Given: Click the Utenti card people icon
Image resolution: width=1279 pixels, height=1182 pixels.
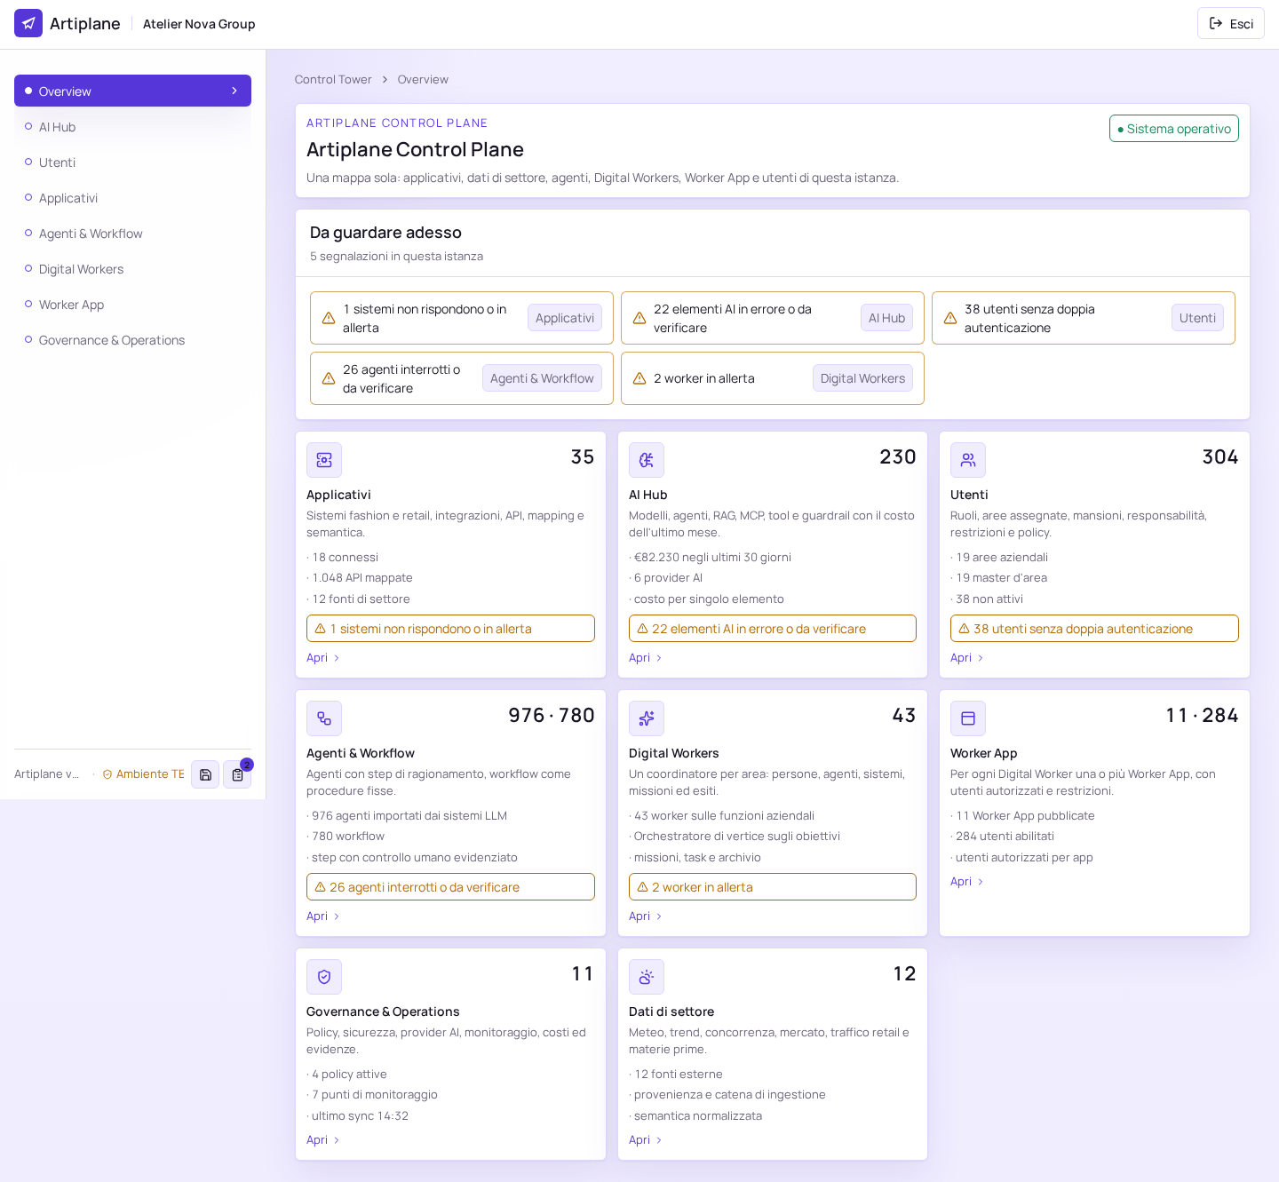Looking at the screenshot, I should pyautogui.click(x=968, y=460).
